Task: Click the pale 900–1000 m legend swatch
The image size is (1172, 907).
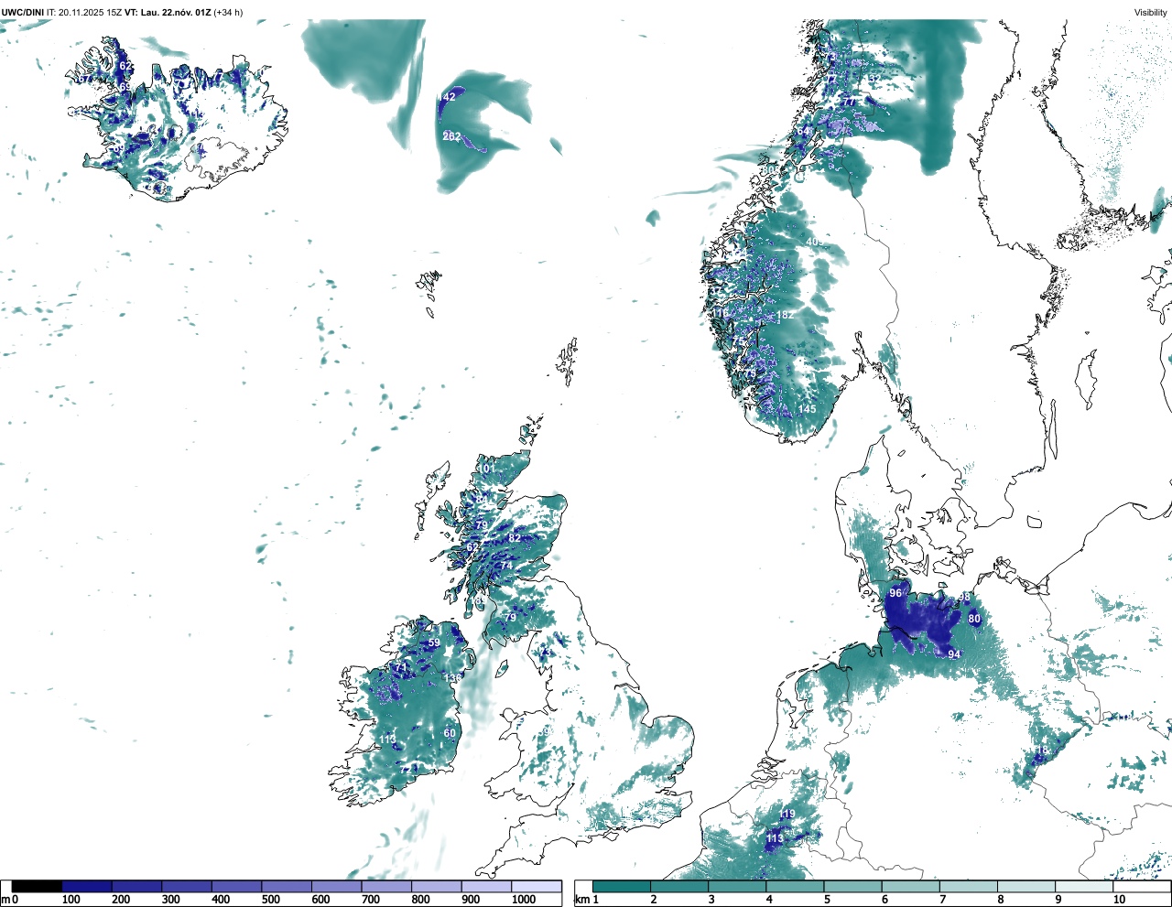Action: coord(486,887)
